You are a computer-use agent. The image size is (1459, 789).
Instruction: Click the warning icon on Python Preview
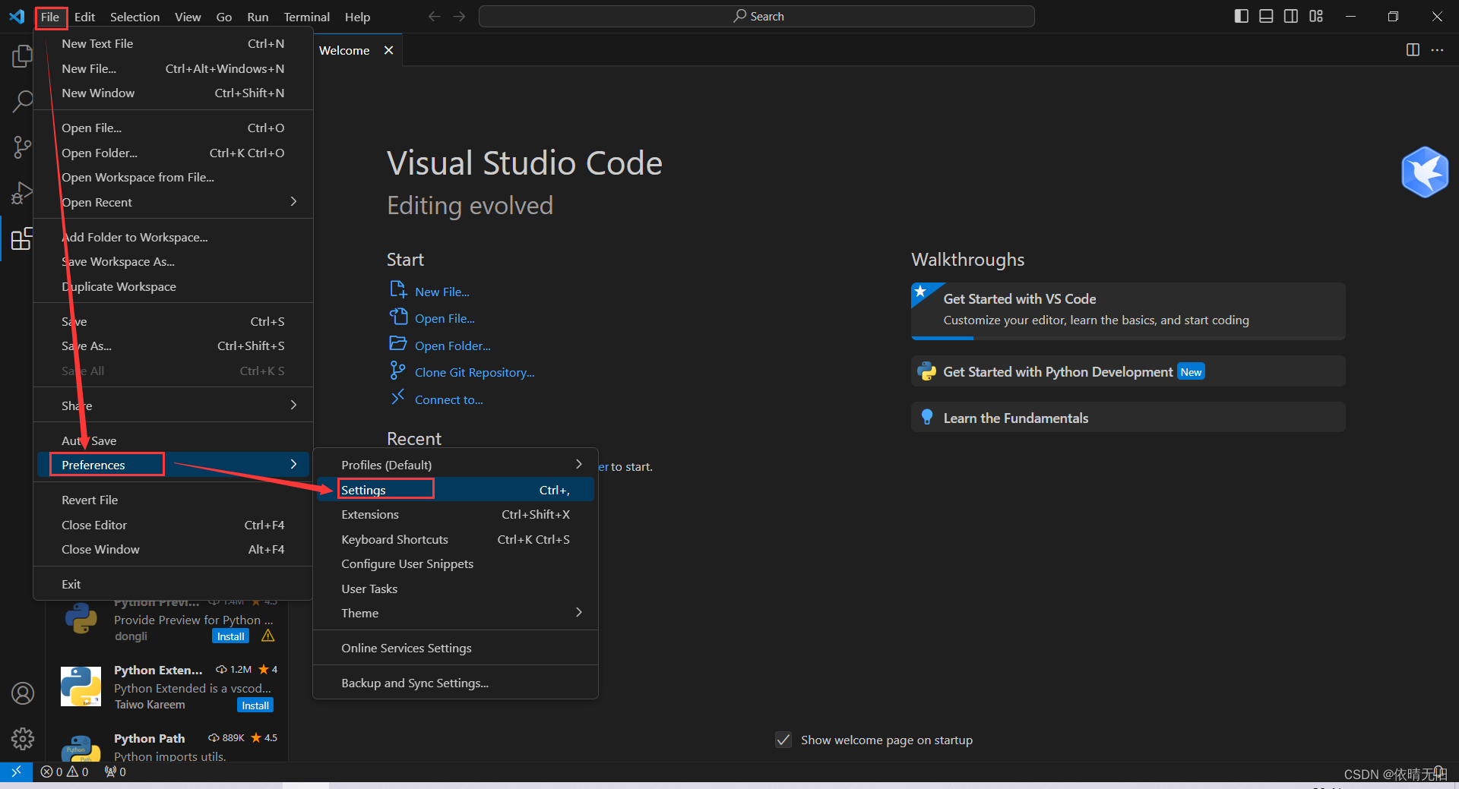tap(267, 636)
